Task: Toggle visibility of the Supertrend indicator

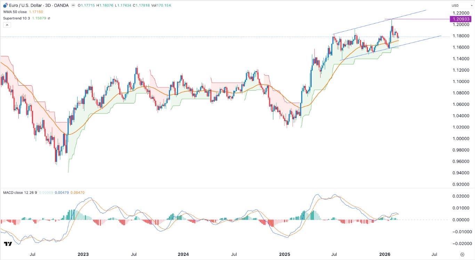Action: point(17,18)
